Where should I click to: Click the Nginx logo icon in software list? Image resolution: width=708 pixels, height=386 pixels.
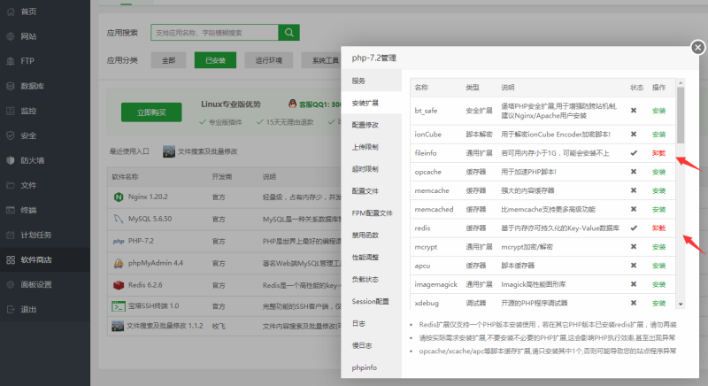(x=119, y=197)
